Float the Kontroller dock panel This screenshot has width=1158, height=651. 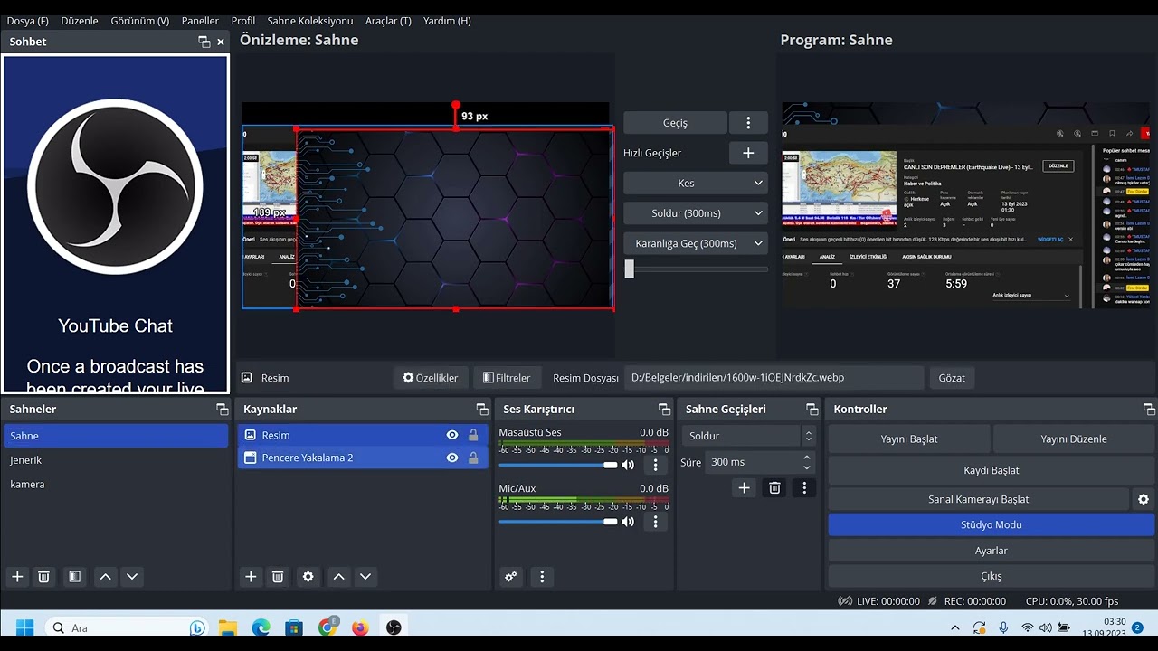1149,410
